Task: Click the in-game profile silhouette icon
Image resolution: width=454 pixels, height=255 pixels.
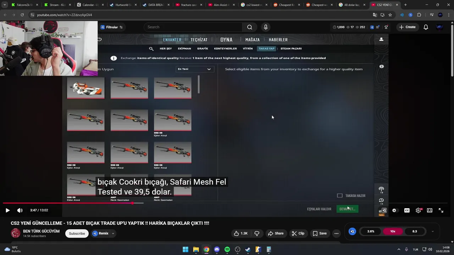Action: click(381, 39)
